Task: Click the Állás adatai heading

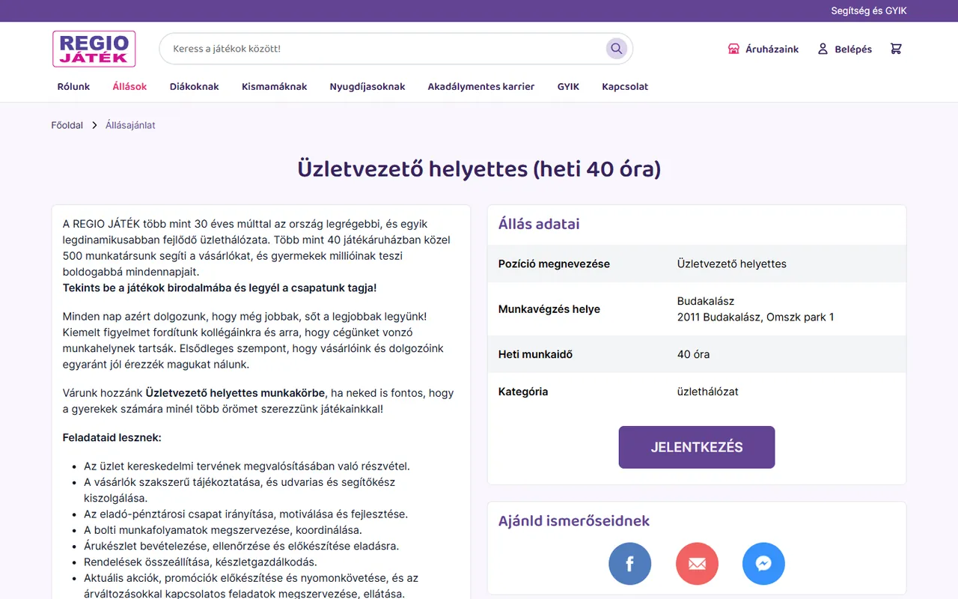Action: click(539, 224)
